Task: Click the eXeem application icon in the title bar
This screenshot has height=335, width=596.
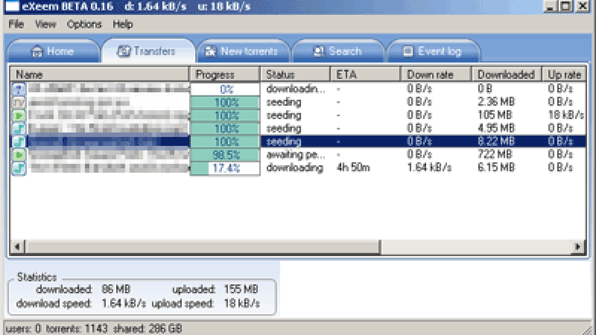Action: pos(12,6)
